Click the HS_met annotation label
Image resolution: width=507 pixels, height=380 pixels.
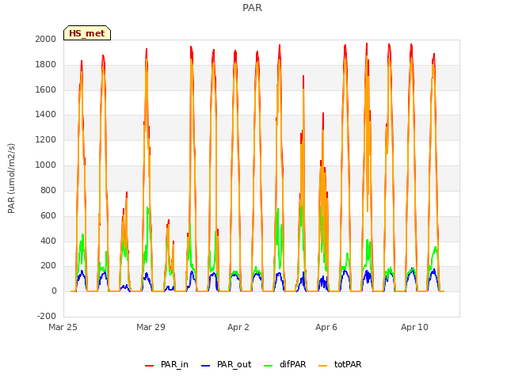pos(87,33)
